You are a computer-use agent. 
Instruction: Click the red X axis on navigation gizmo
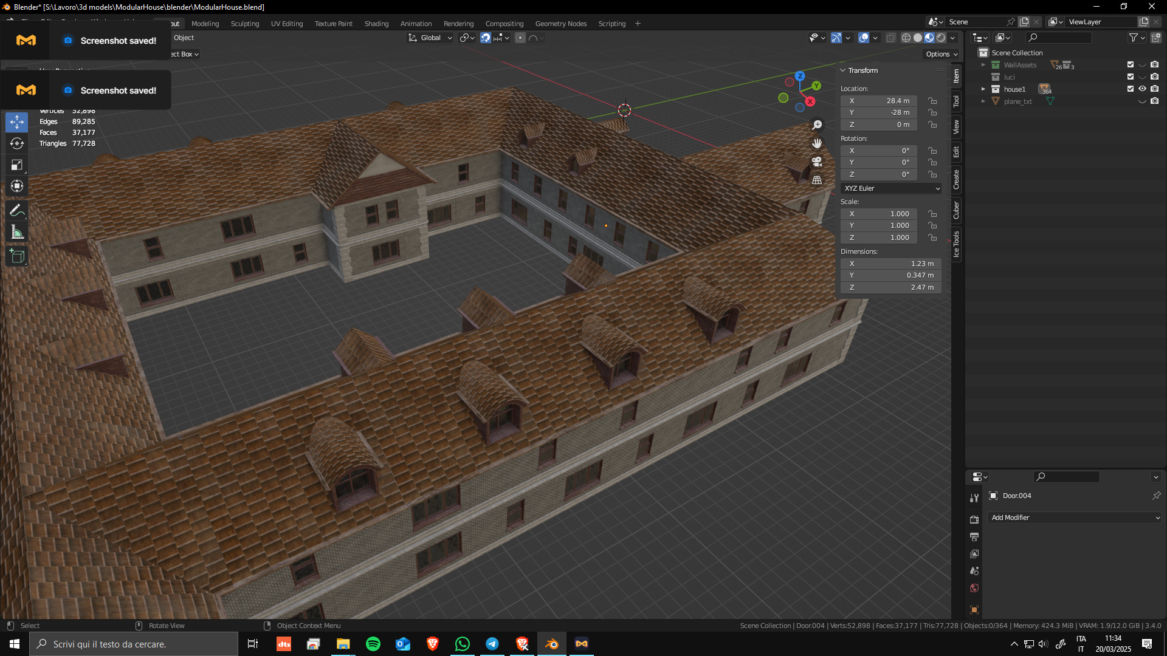point(810,101)
